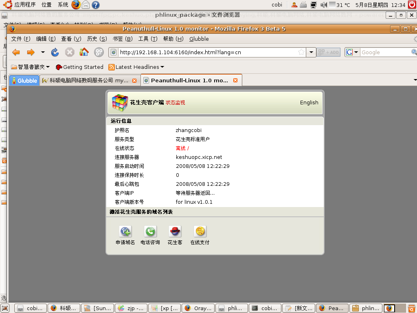Switch to the [新文... taskbar item

(x=299, y=308)
